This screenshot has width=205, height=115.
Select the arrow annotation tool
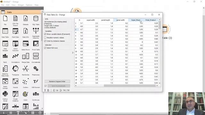[x=26, y=113]
